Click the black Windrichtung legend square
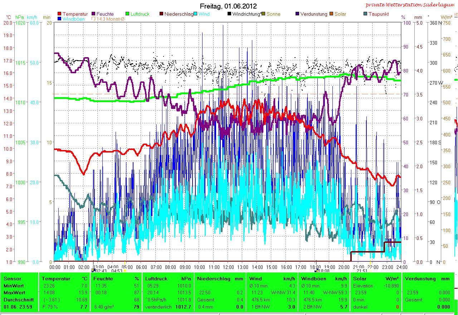 (229, 14)
